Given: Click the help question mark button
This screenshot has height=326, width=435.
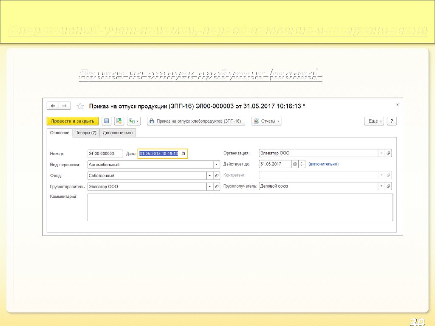Looking at the screenshot, I should (x=391, y=121).
